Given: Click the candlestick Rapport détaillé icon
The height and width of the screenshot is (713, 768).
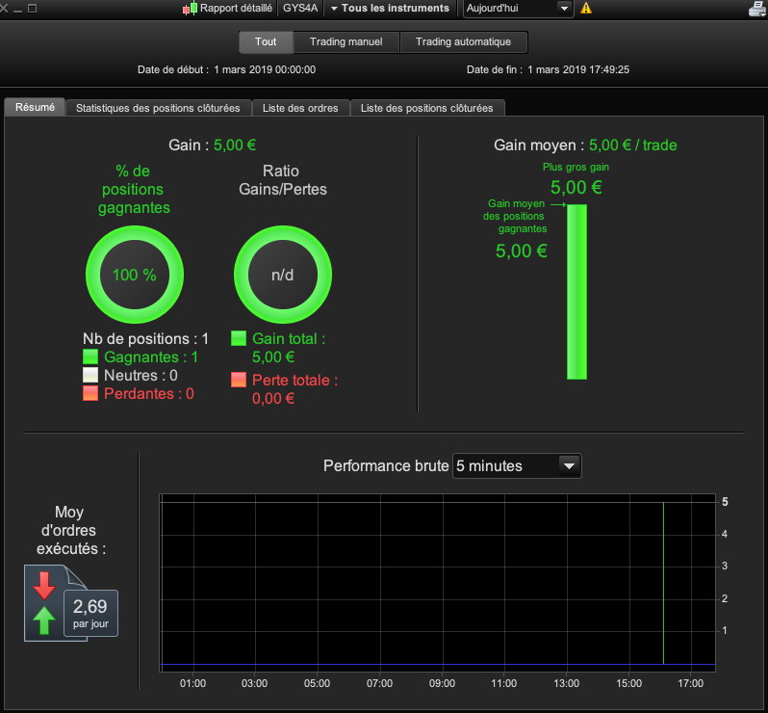Looking at the screenshot, I should (x=190, y=9).
